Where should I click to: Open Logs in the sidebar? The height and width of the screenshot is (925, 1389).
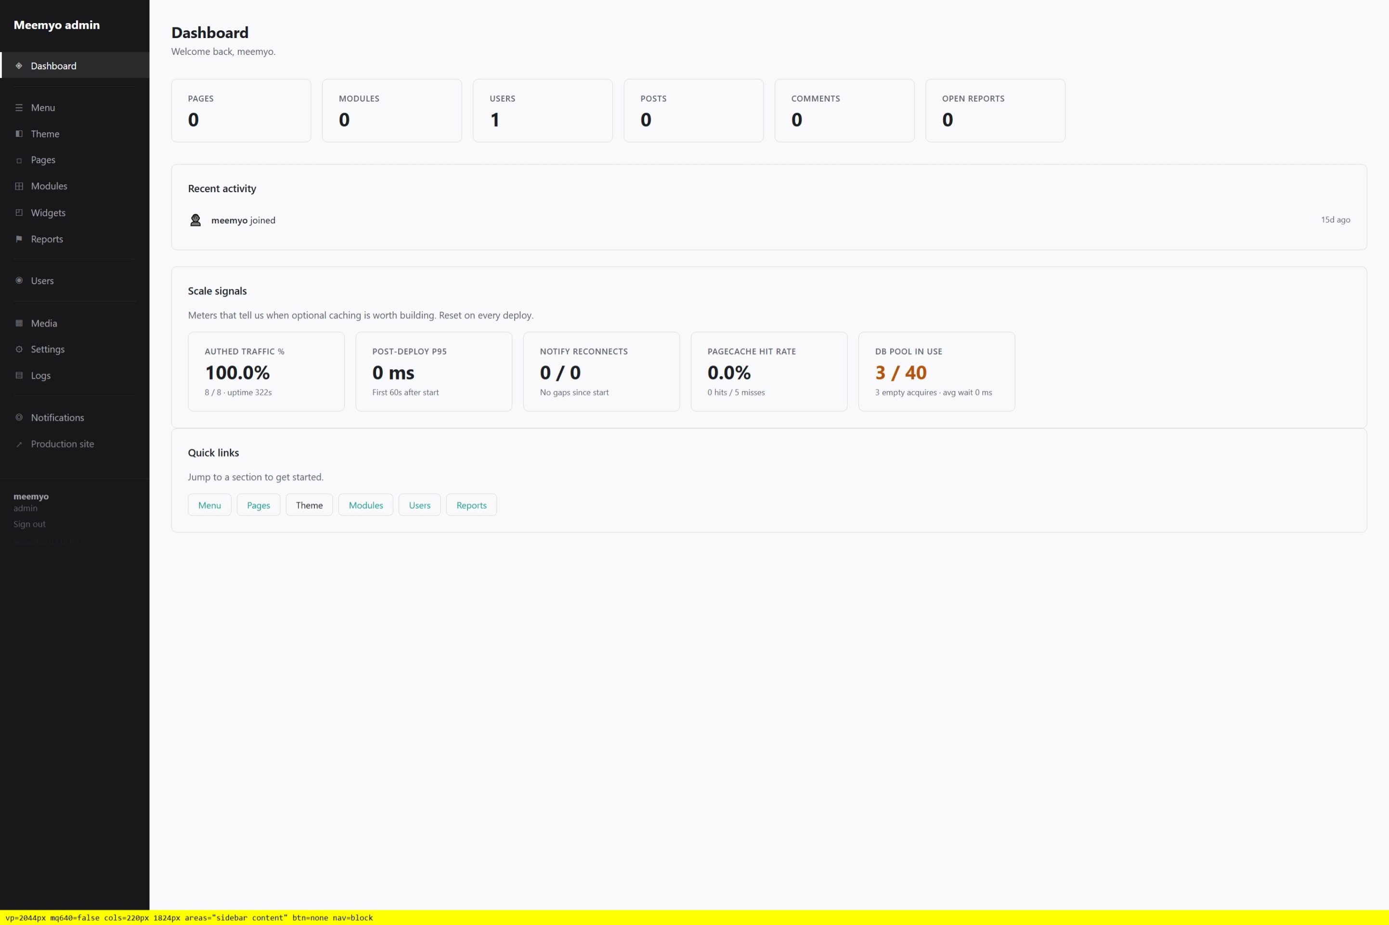point(75,375)
